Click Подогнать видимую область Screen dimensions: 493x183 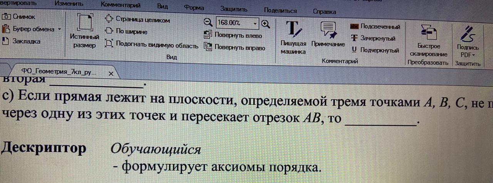click(x=152, y=45)
